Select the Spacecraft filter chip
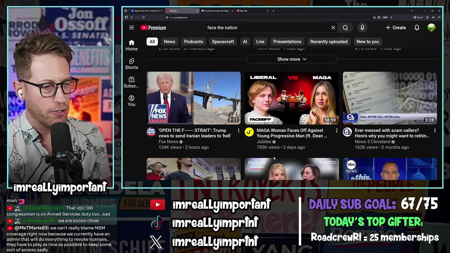Screen dimensions: 450x253 click(223, 41)
